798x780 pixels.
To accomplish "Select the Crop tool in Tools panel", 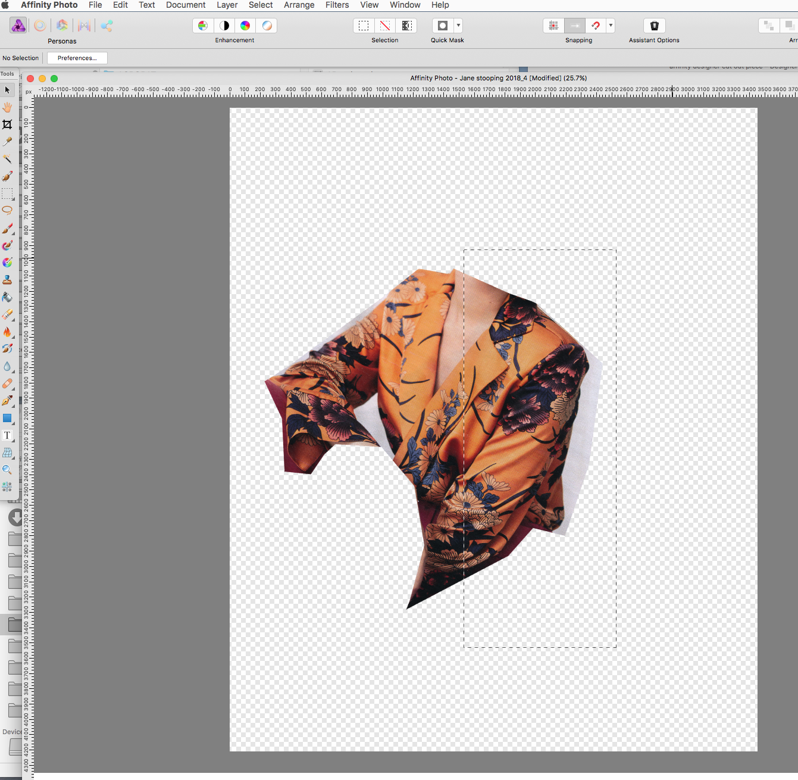I will coord(7,124).
